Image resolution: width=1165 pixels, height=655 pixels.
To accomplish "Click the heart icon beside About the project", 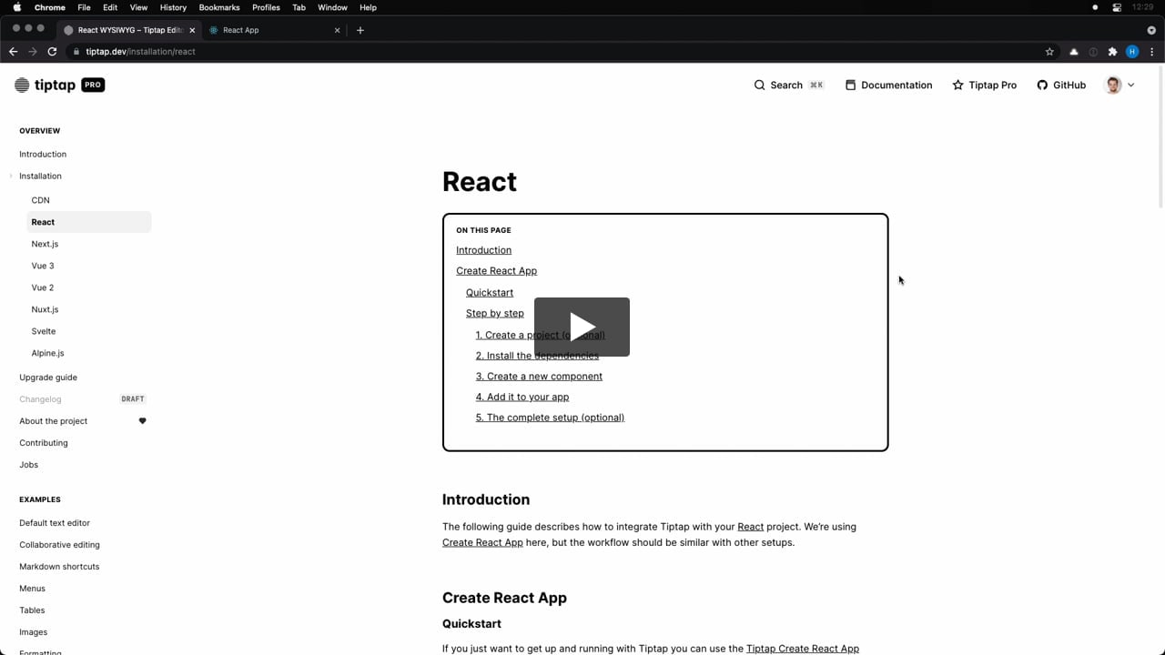I will [142, 421].
